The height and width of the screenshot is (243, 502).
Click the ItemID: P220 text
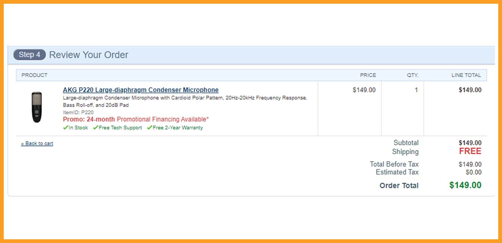tap(78, 112)
